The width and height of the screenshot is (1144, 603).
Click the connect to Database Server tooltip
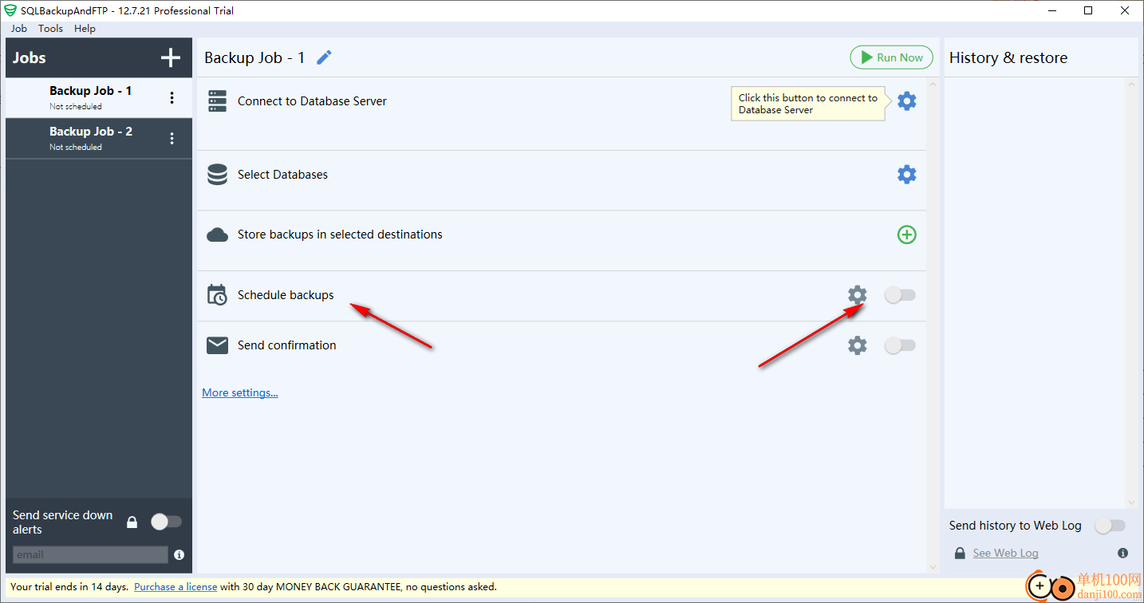(x=808, y=104)
